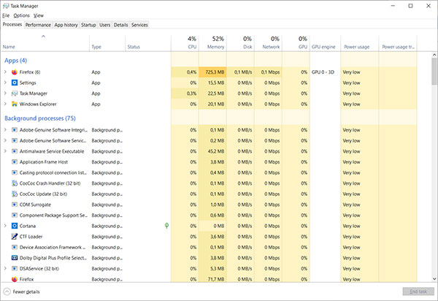Expand the DSAService (32 bit) row
The height and width of the screenshot is (301, 438).
point(5,269)
